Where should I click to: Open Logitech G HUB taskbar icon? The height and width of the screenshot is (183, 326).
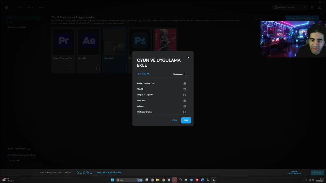tap(214, 180)
